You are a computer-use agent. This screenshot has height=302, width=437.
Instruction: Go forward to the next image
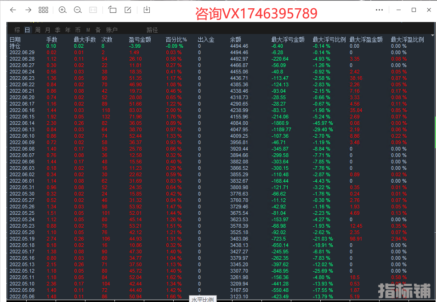point(28,10)
